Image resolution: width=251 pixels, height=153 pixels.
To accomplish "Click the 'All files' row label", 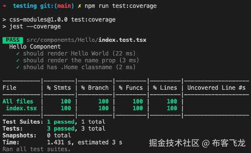I will point(18,101).
